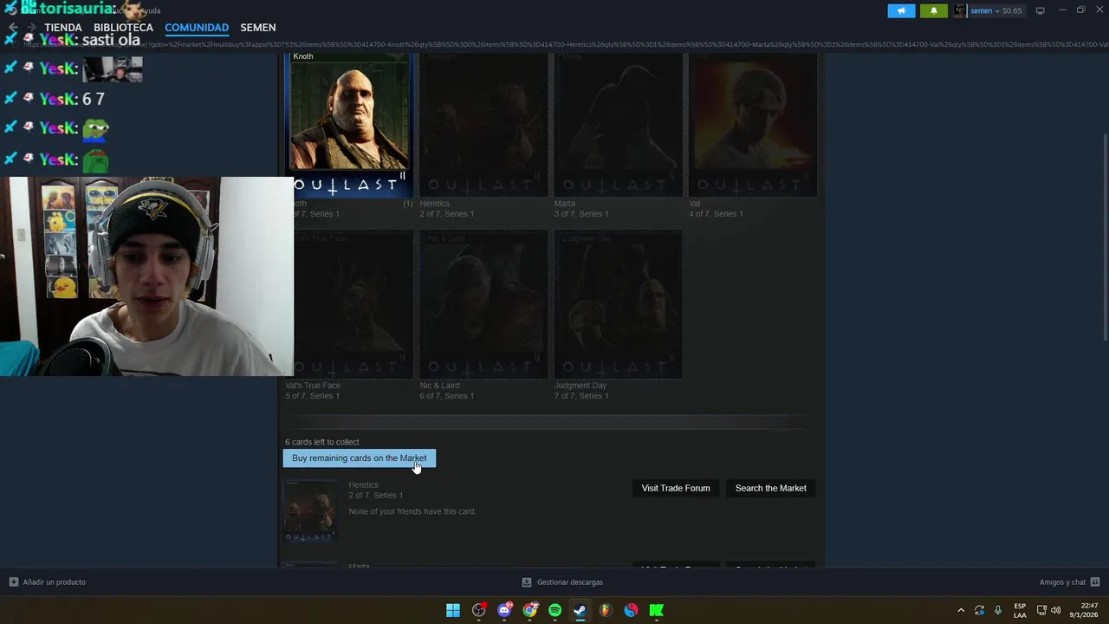Screen dimensions: 1109x624
Task: Click 'None of your friends have this card.'
Action: pyautogui.click(x=412, y=511)
